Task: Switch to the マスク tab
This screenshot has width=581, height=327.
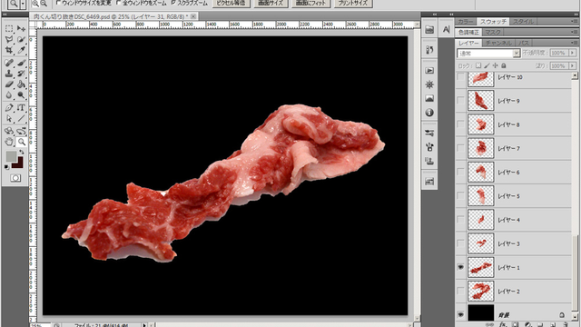Action: (493, 33)
